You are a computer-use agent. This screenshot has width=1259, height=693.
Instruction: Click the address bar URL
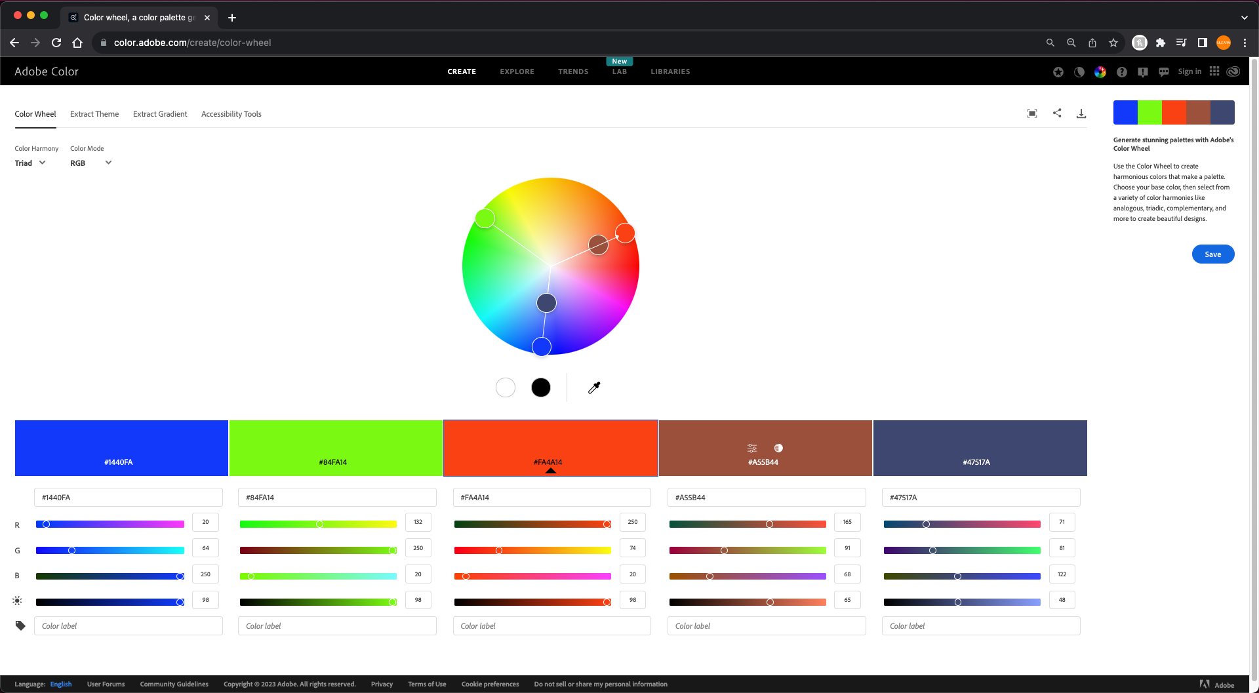point(192,43)
